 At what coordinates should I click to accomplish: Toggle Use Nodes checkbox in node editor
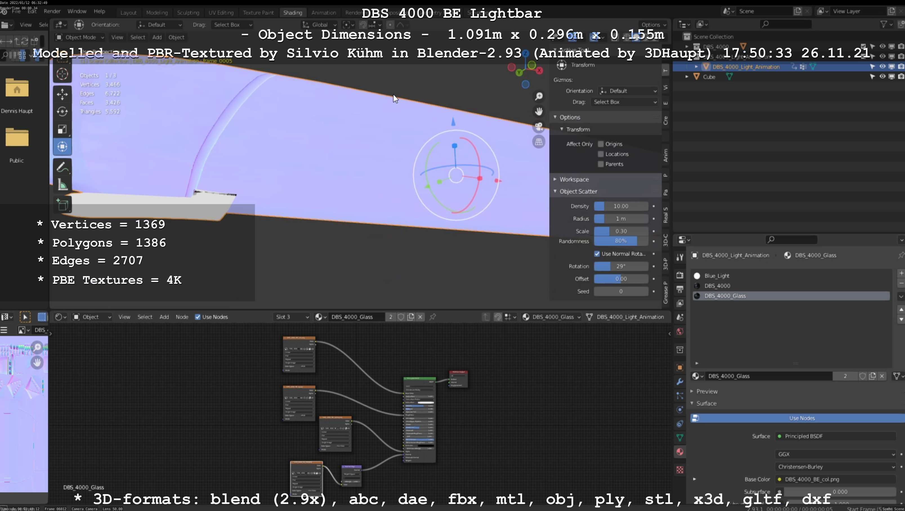click(x=198, y=317)
